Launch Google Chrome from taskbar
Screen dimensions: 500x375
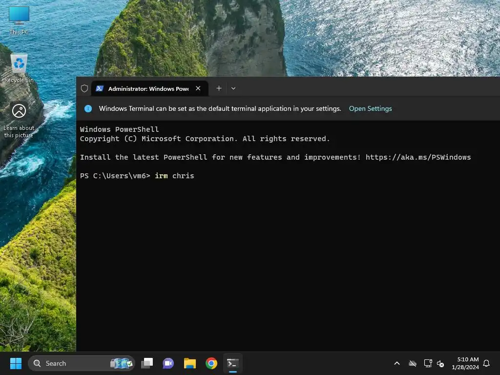tap(211, 363)
